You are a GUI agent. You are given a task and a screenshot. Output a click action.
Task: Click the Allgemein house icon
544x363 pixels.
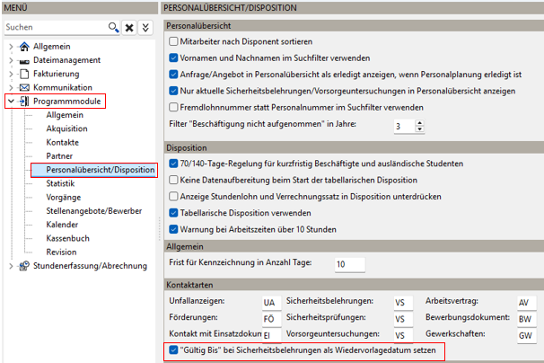[24, 46]
